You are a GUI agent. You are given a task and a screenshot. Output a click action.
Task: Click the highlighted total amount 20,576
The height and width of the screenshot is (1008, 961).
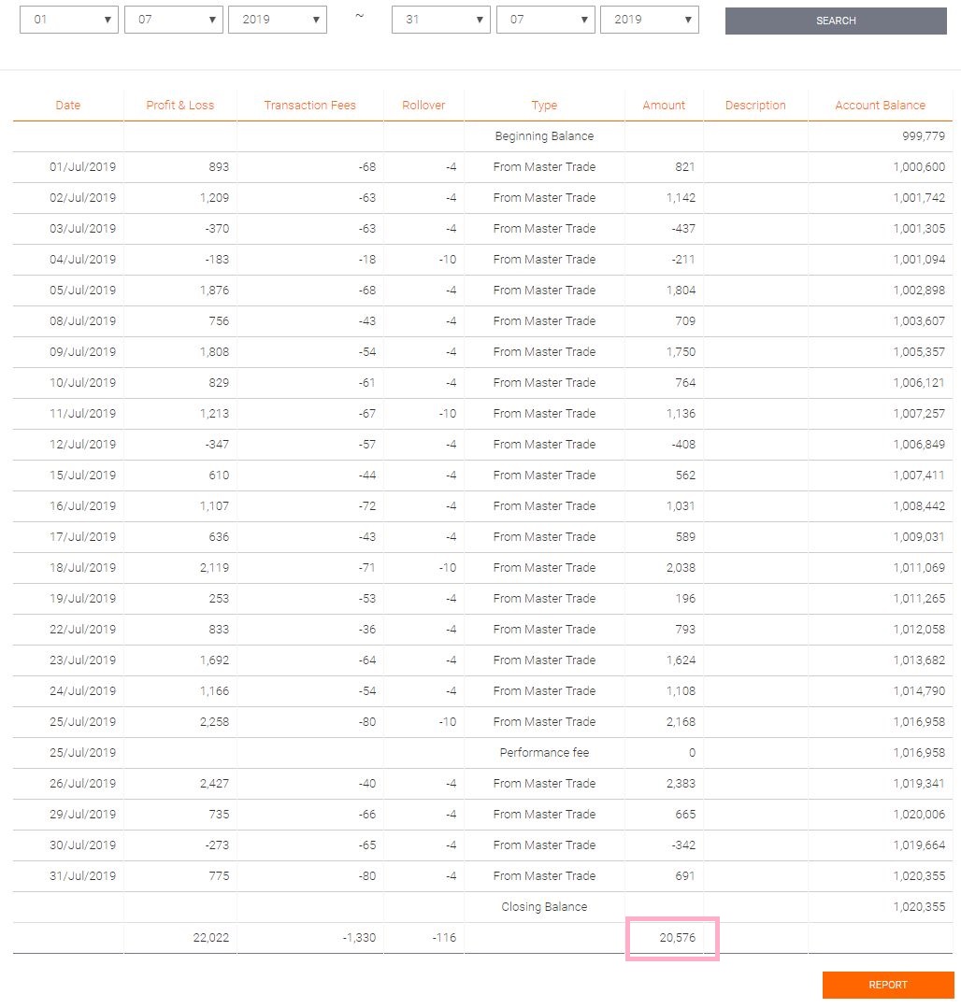click(672, 938)
